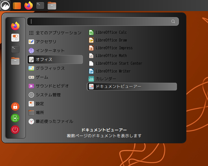Select the ゲーム category
Image resolution: width=208 pixels, height=166 pixels.
coord(55,77)
